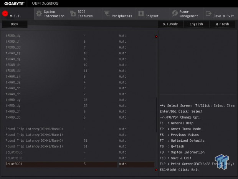The width and height of the screenshot is (238, 179).
Task: Open Auto option for tRDWR_sg
Action: point(122,53)
